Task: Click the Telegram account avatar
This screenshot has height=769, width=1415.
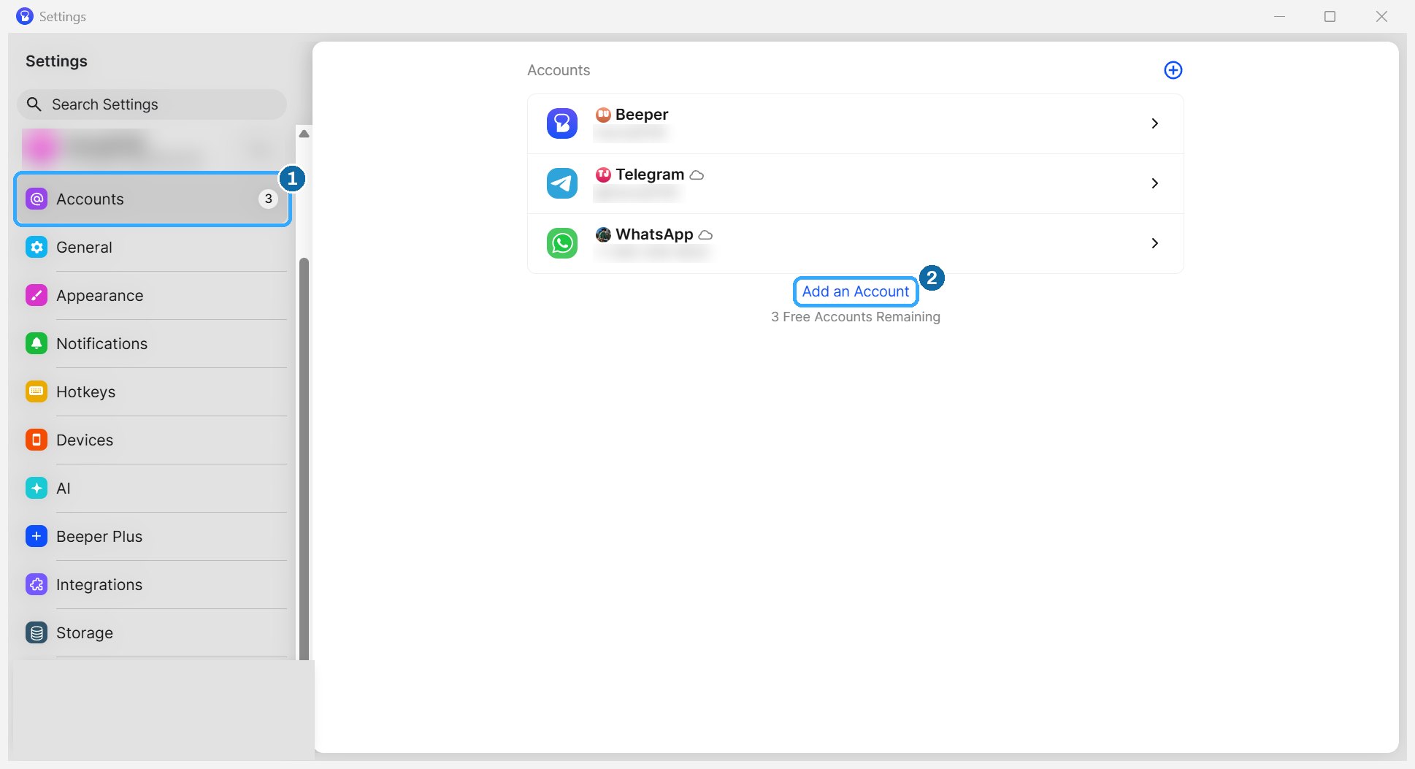Action: pyautogui.click(x=603, y=175)
